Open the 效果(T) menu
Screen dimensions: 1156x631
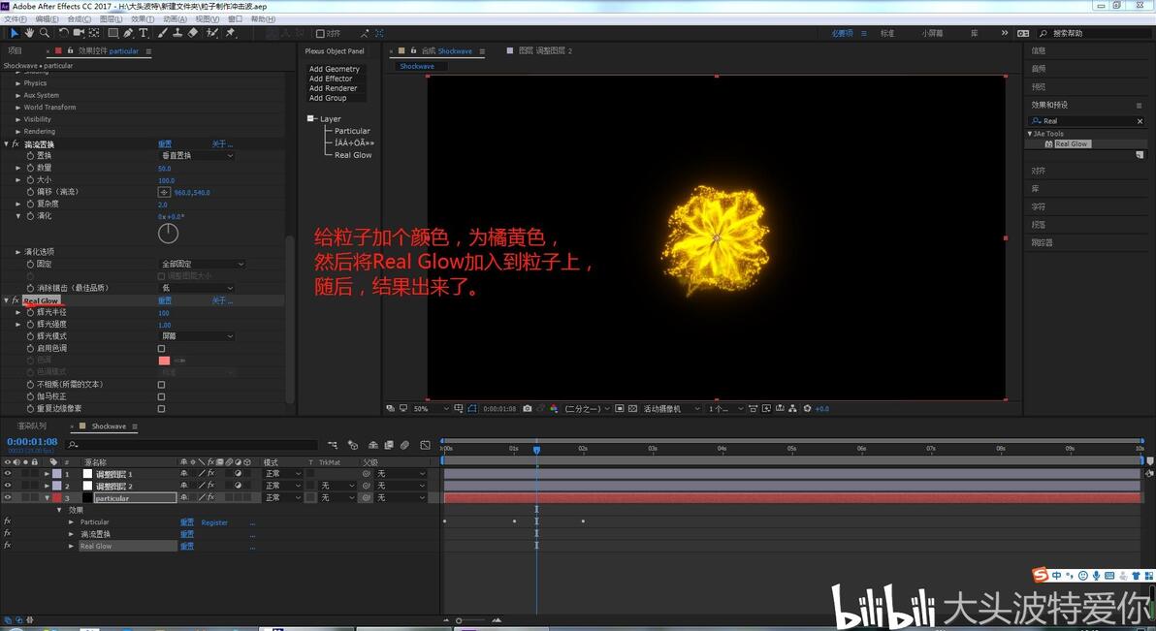(143, 19)
